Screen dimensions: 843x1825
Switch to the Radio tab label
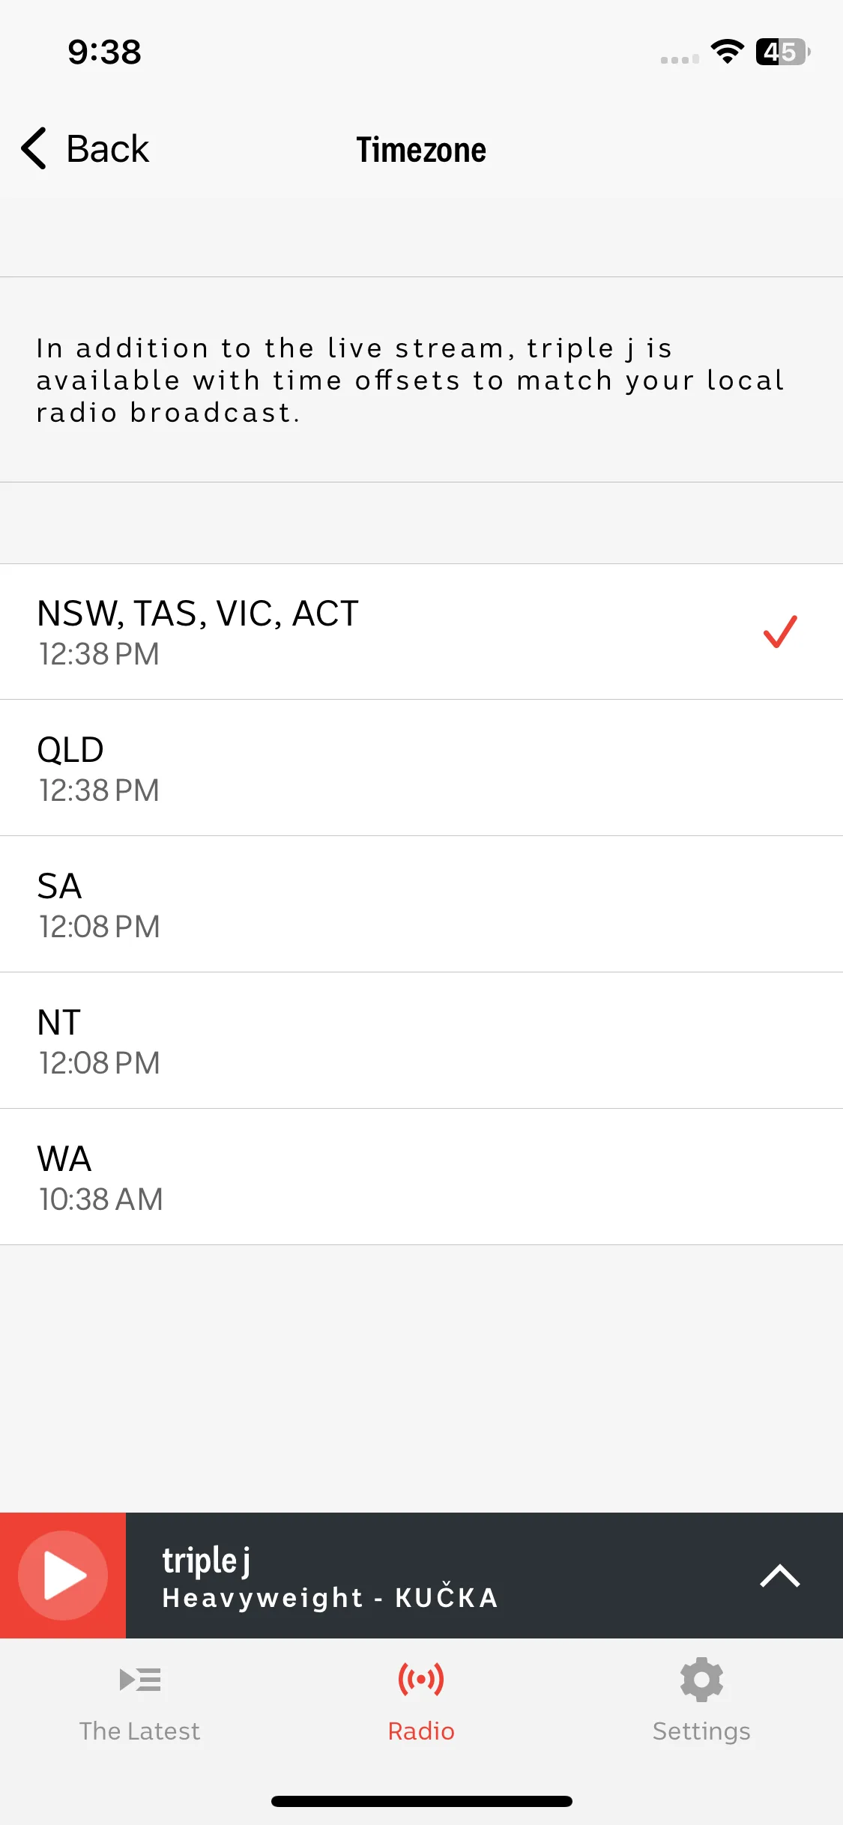(x=421, y=1731)
